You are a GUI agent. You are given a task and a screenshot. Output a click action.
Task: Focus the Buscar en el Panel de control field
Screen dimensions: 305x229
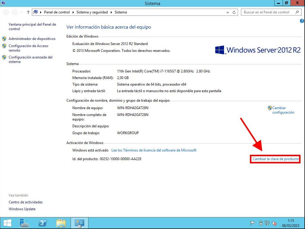pyautogui.click(x=271, y=12)
